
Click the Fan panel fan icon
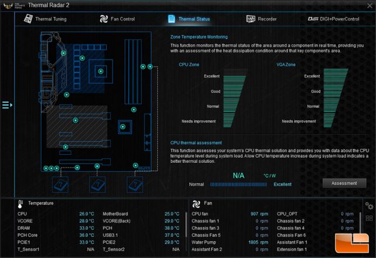(x=196, y=204)
